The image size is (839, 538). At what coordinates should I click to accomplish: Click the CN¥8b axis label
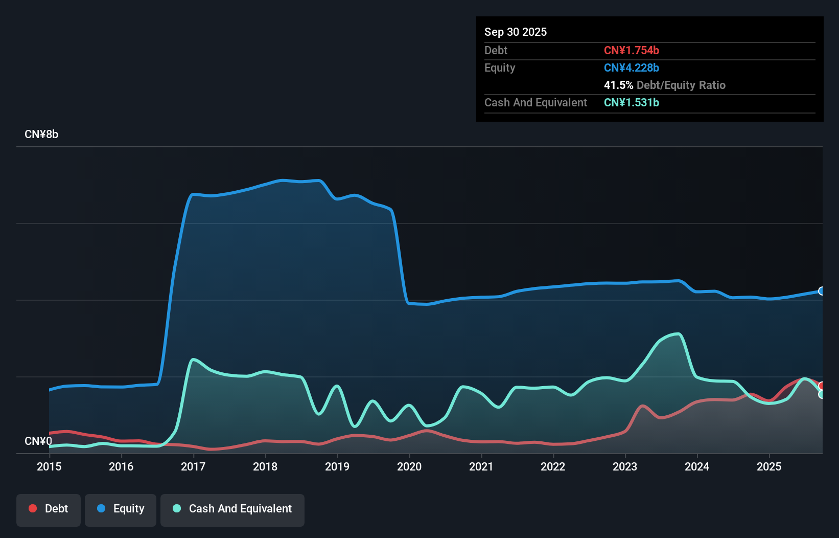[41, 134]
